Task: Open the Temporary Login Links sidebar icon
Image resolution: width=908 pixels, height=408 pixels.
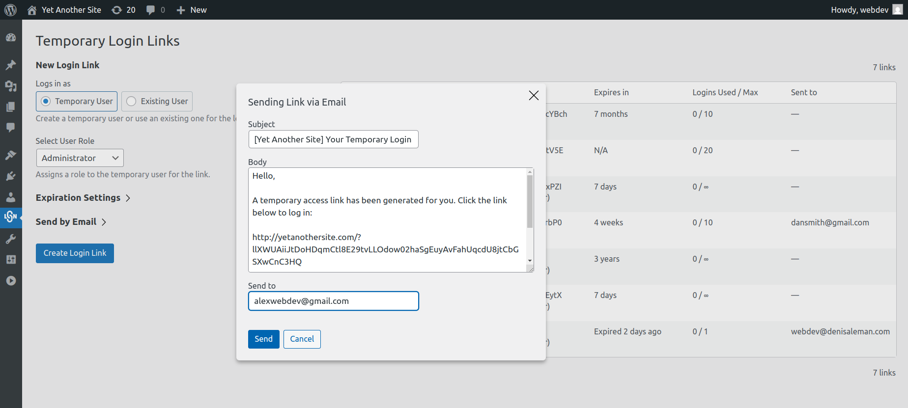Action: (11, 217)
